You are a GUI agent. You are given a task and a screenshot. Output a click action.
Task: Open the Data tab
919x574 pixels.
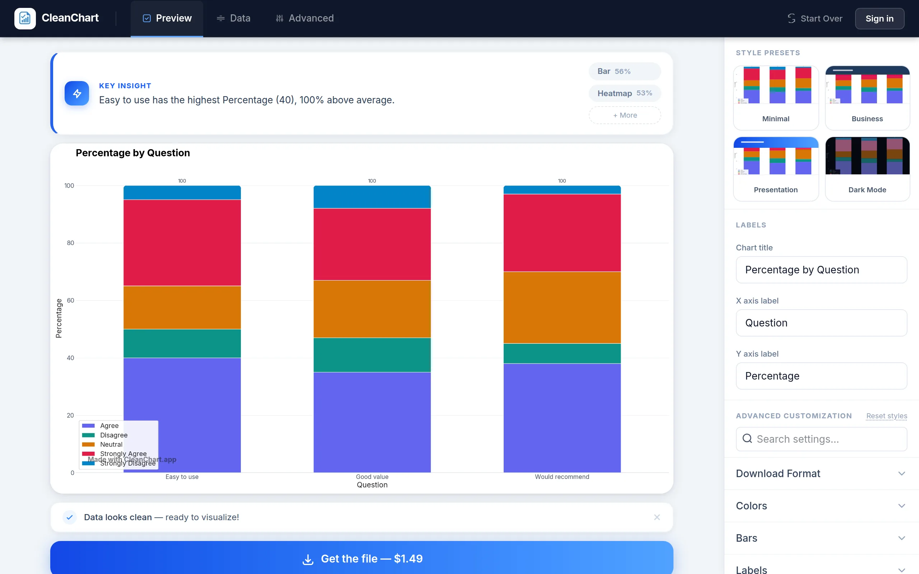coord(234,18)
